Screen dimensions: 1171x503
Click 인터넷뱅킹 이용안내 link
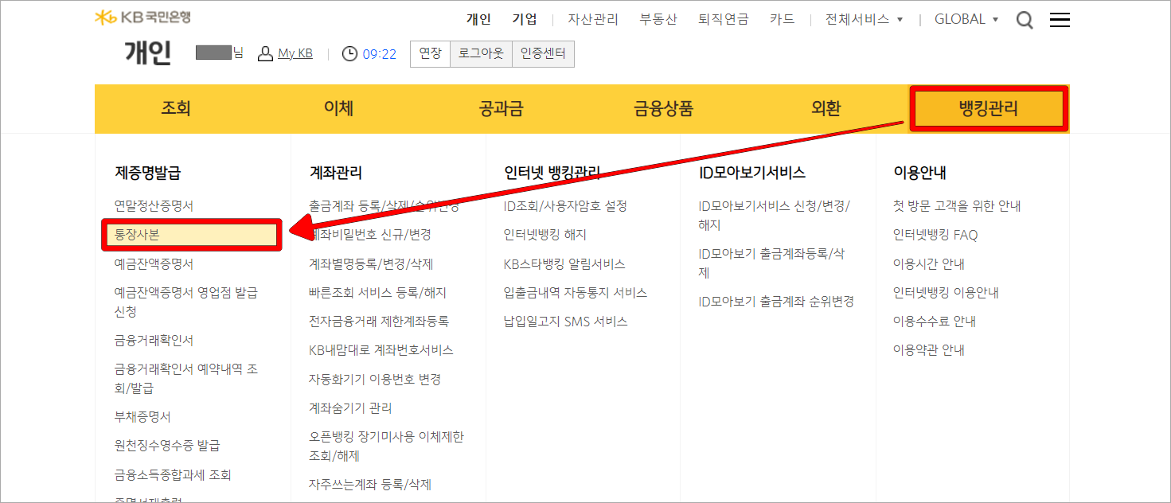(946, 292)
